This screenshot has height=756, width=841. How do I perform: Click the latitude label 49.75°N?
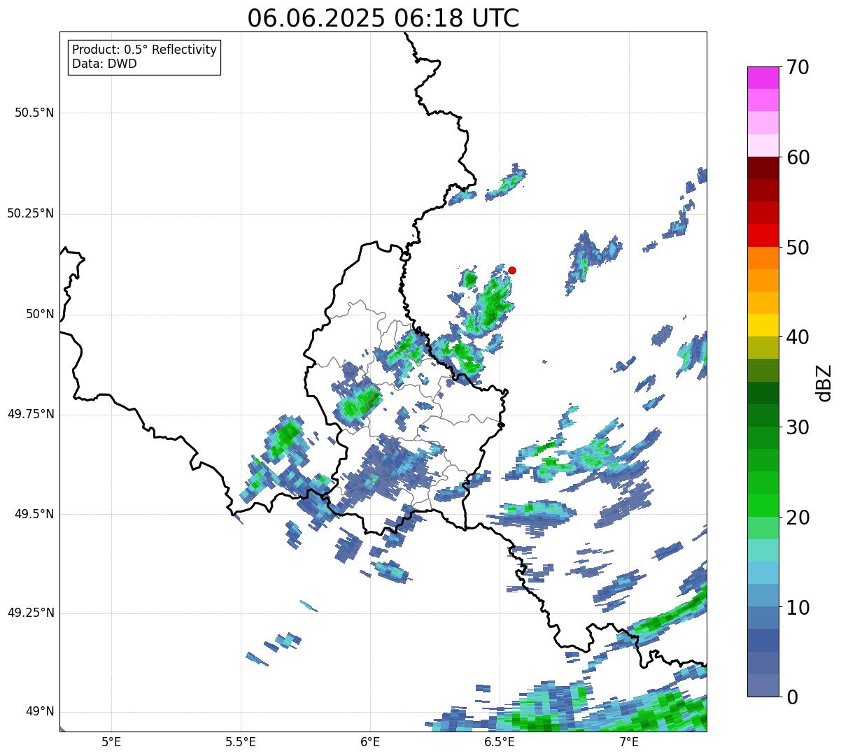click(31, 414)
